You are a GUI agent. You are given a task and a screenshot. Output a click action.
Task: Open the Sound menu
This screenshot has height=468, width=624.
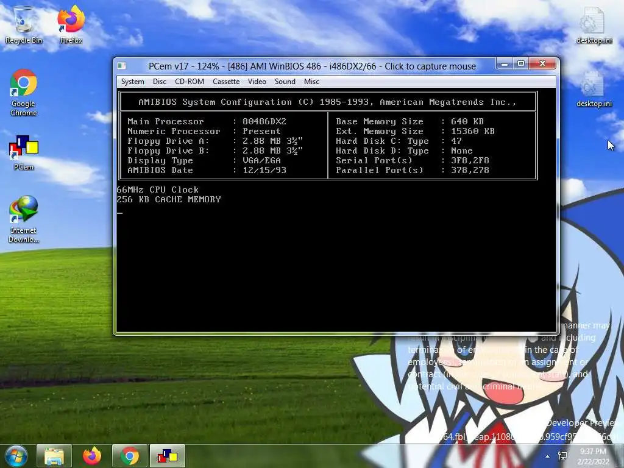tap(285, 82)
